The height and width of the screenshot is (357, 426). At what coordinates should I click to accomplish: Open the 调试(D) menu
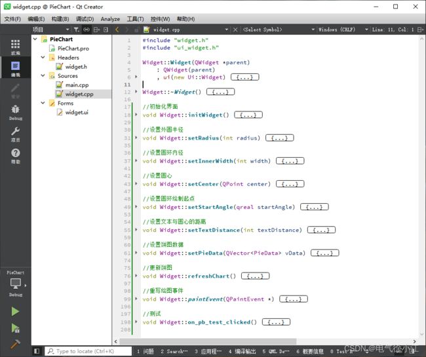(x=85, y=19)
